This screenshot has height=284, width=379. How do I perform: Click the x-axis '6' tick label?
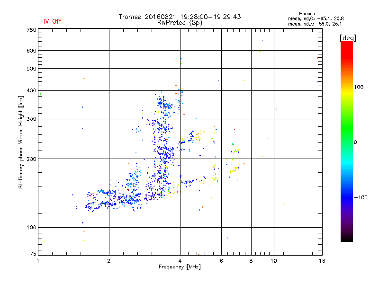coord(221,261)
